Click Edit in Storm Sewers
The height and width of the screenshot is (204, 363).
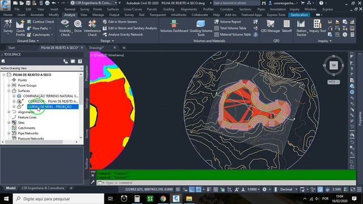(120, 22)
